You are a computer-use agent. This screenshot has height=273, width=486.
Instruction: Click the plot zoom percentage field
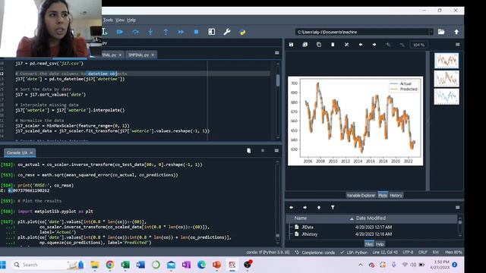point(418,45)
